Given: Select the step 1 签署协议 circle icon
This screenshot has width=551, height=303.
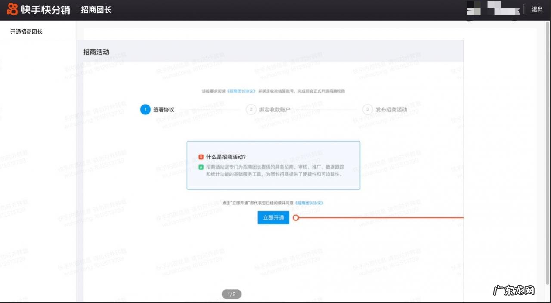Looking at the screenshot, I should pos(145,110).
